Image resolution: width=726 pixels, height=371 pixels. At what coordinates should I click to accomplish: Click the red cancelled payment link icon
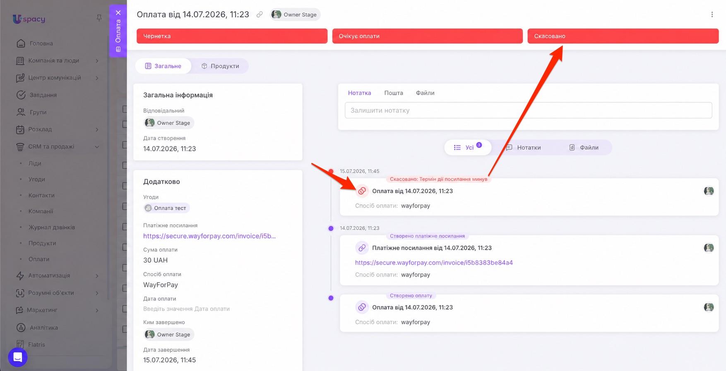point(362,191)
